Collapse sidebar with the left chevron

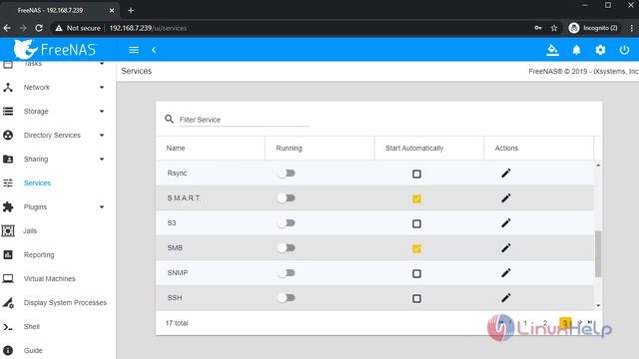154,50
